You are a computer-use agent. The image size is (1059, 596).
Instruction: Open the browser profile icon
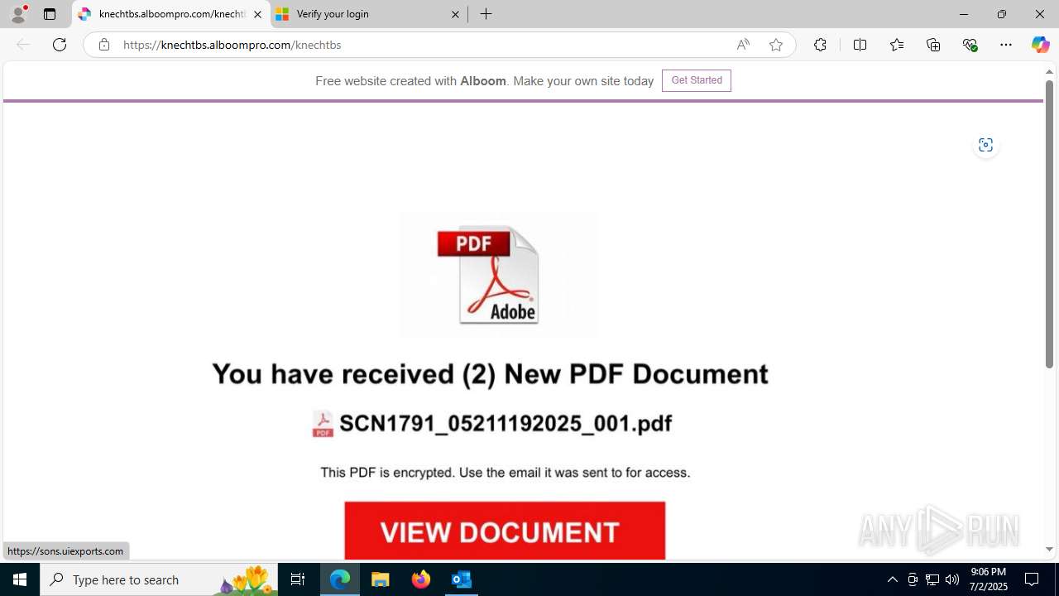coord(18,14)
